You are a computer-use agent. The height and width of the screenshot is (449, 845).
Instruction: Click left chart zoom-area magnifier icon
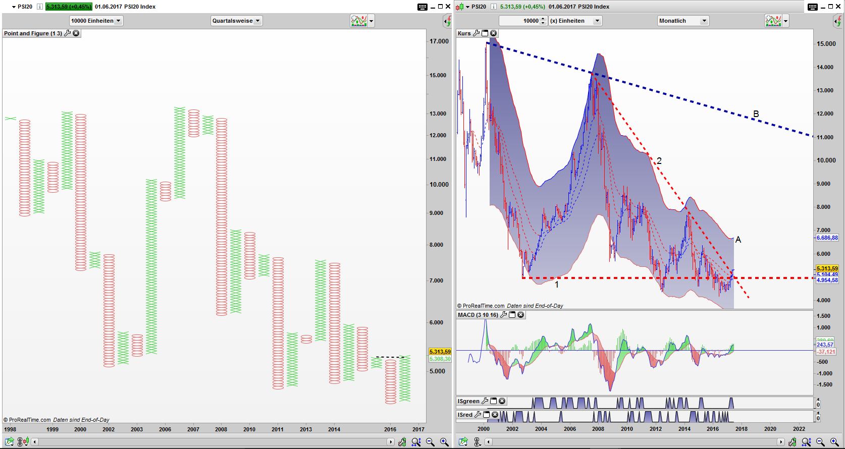pyautogui.click(x=416, y=442)
